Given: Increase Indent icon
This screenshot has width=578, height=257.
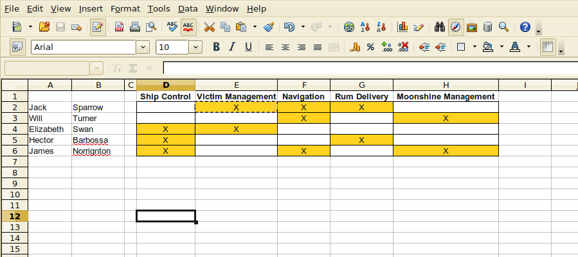Looking at the screenshot, I should coord(440,47).
